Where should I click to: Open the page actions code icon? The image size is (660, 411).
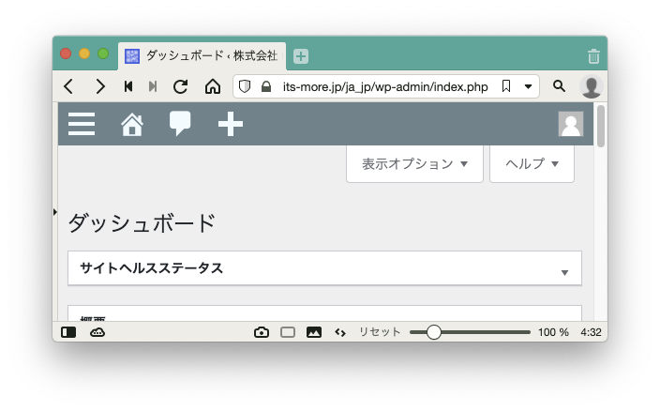click(340, 332)
